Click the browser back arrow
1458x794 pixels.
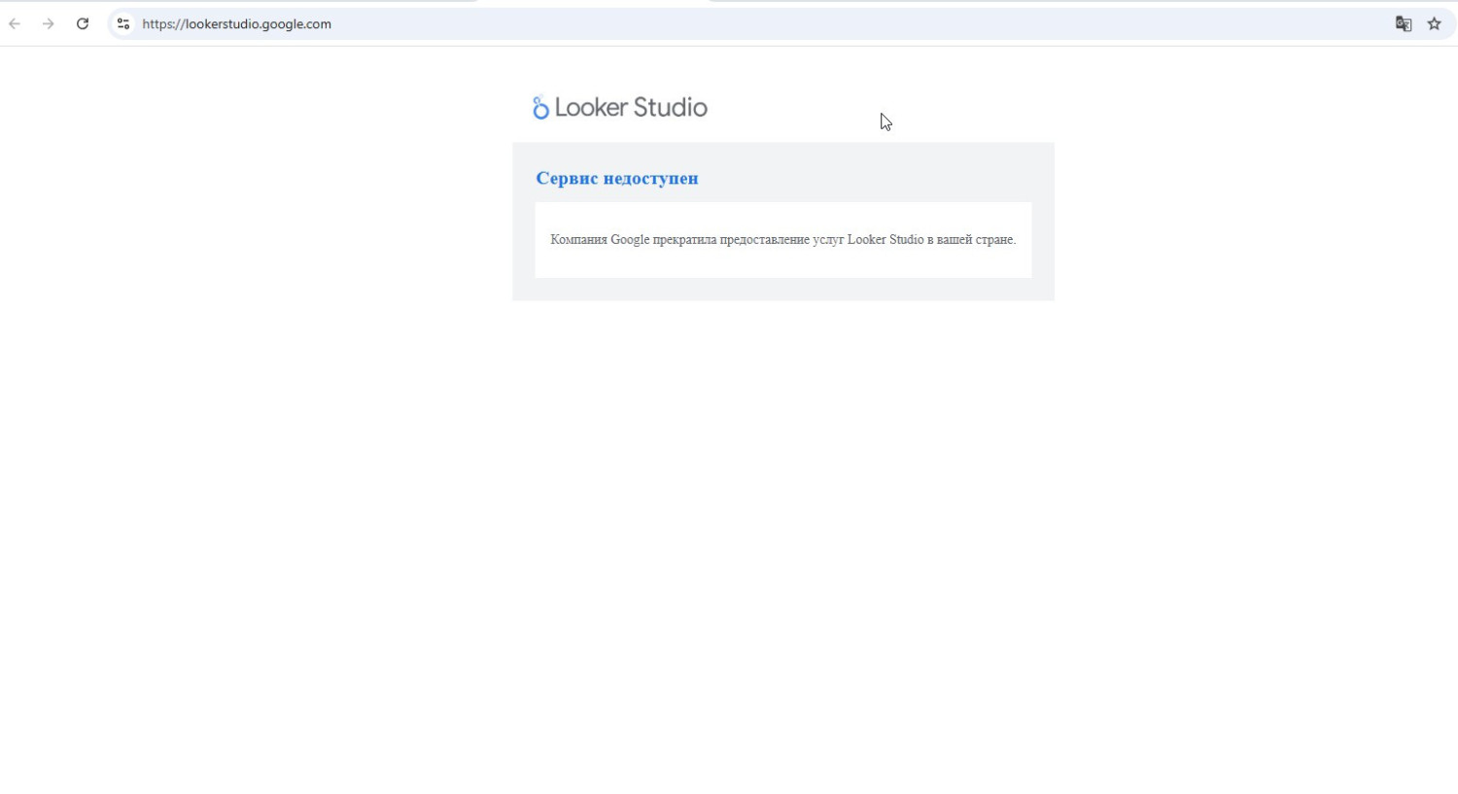tap(15, 24)
